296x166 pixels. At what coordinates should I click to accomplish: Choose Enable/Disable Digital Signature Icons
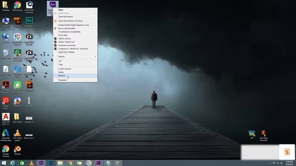(75, 25)
